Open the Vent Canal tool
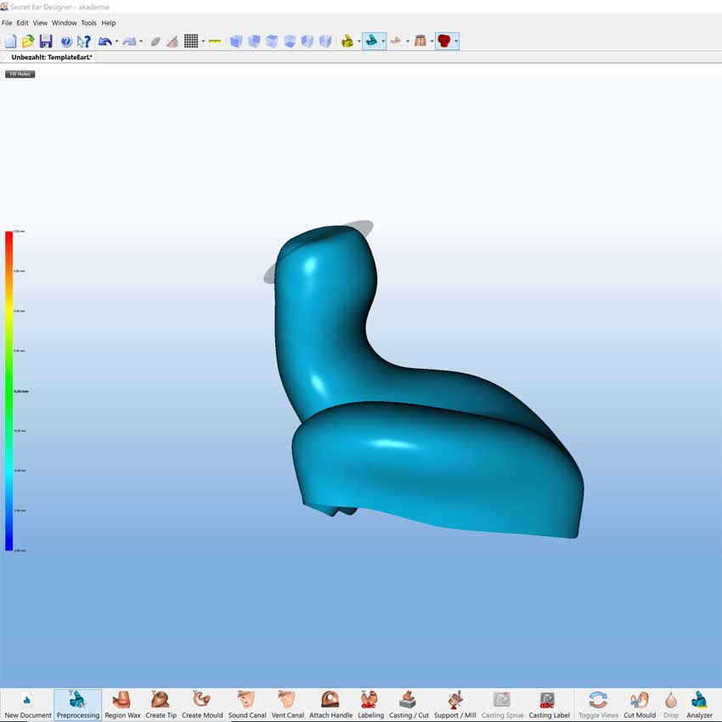This screenshot has width=722, height=722. point(287,703)
